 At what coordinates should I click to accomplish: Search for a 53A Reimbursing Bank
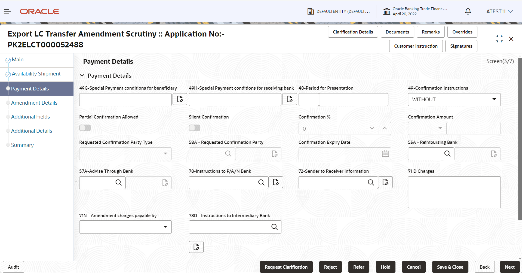click(x=447, y=153)
